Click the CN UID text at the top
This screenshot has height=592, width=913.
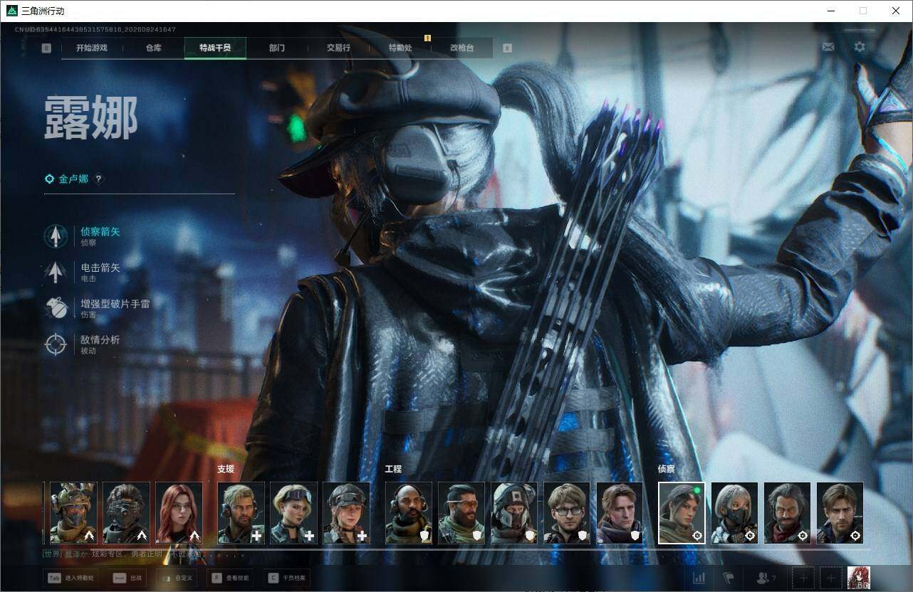click(x=95, y=29)
